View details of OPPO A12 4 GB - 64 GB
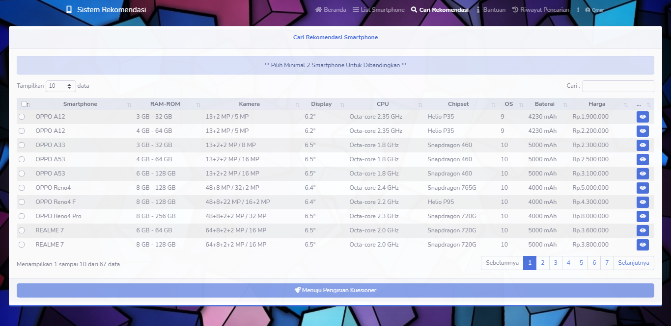671x326 pixels. pyautogui.click(x=643, y=131)
